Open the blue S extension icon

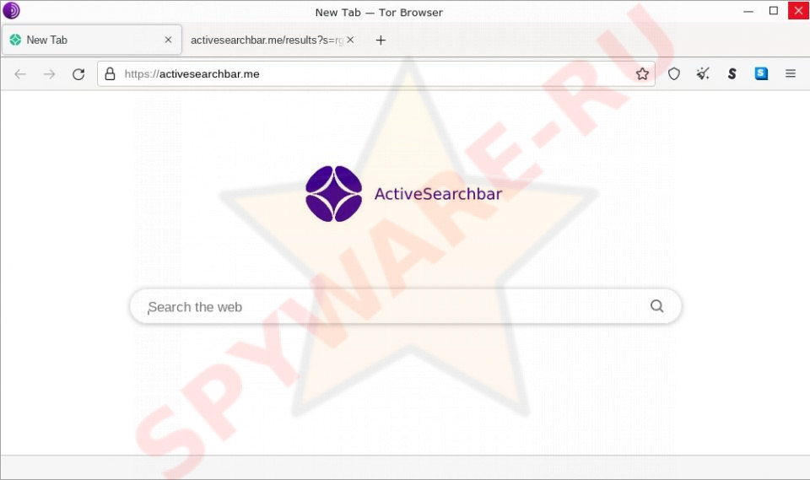pos(761,74)
